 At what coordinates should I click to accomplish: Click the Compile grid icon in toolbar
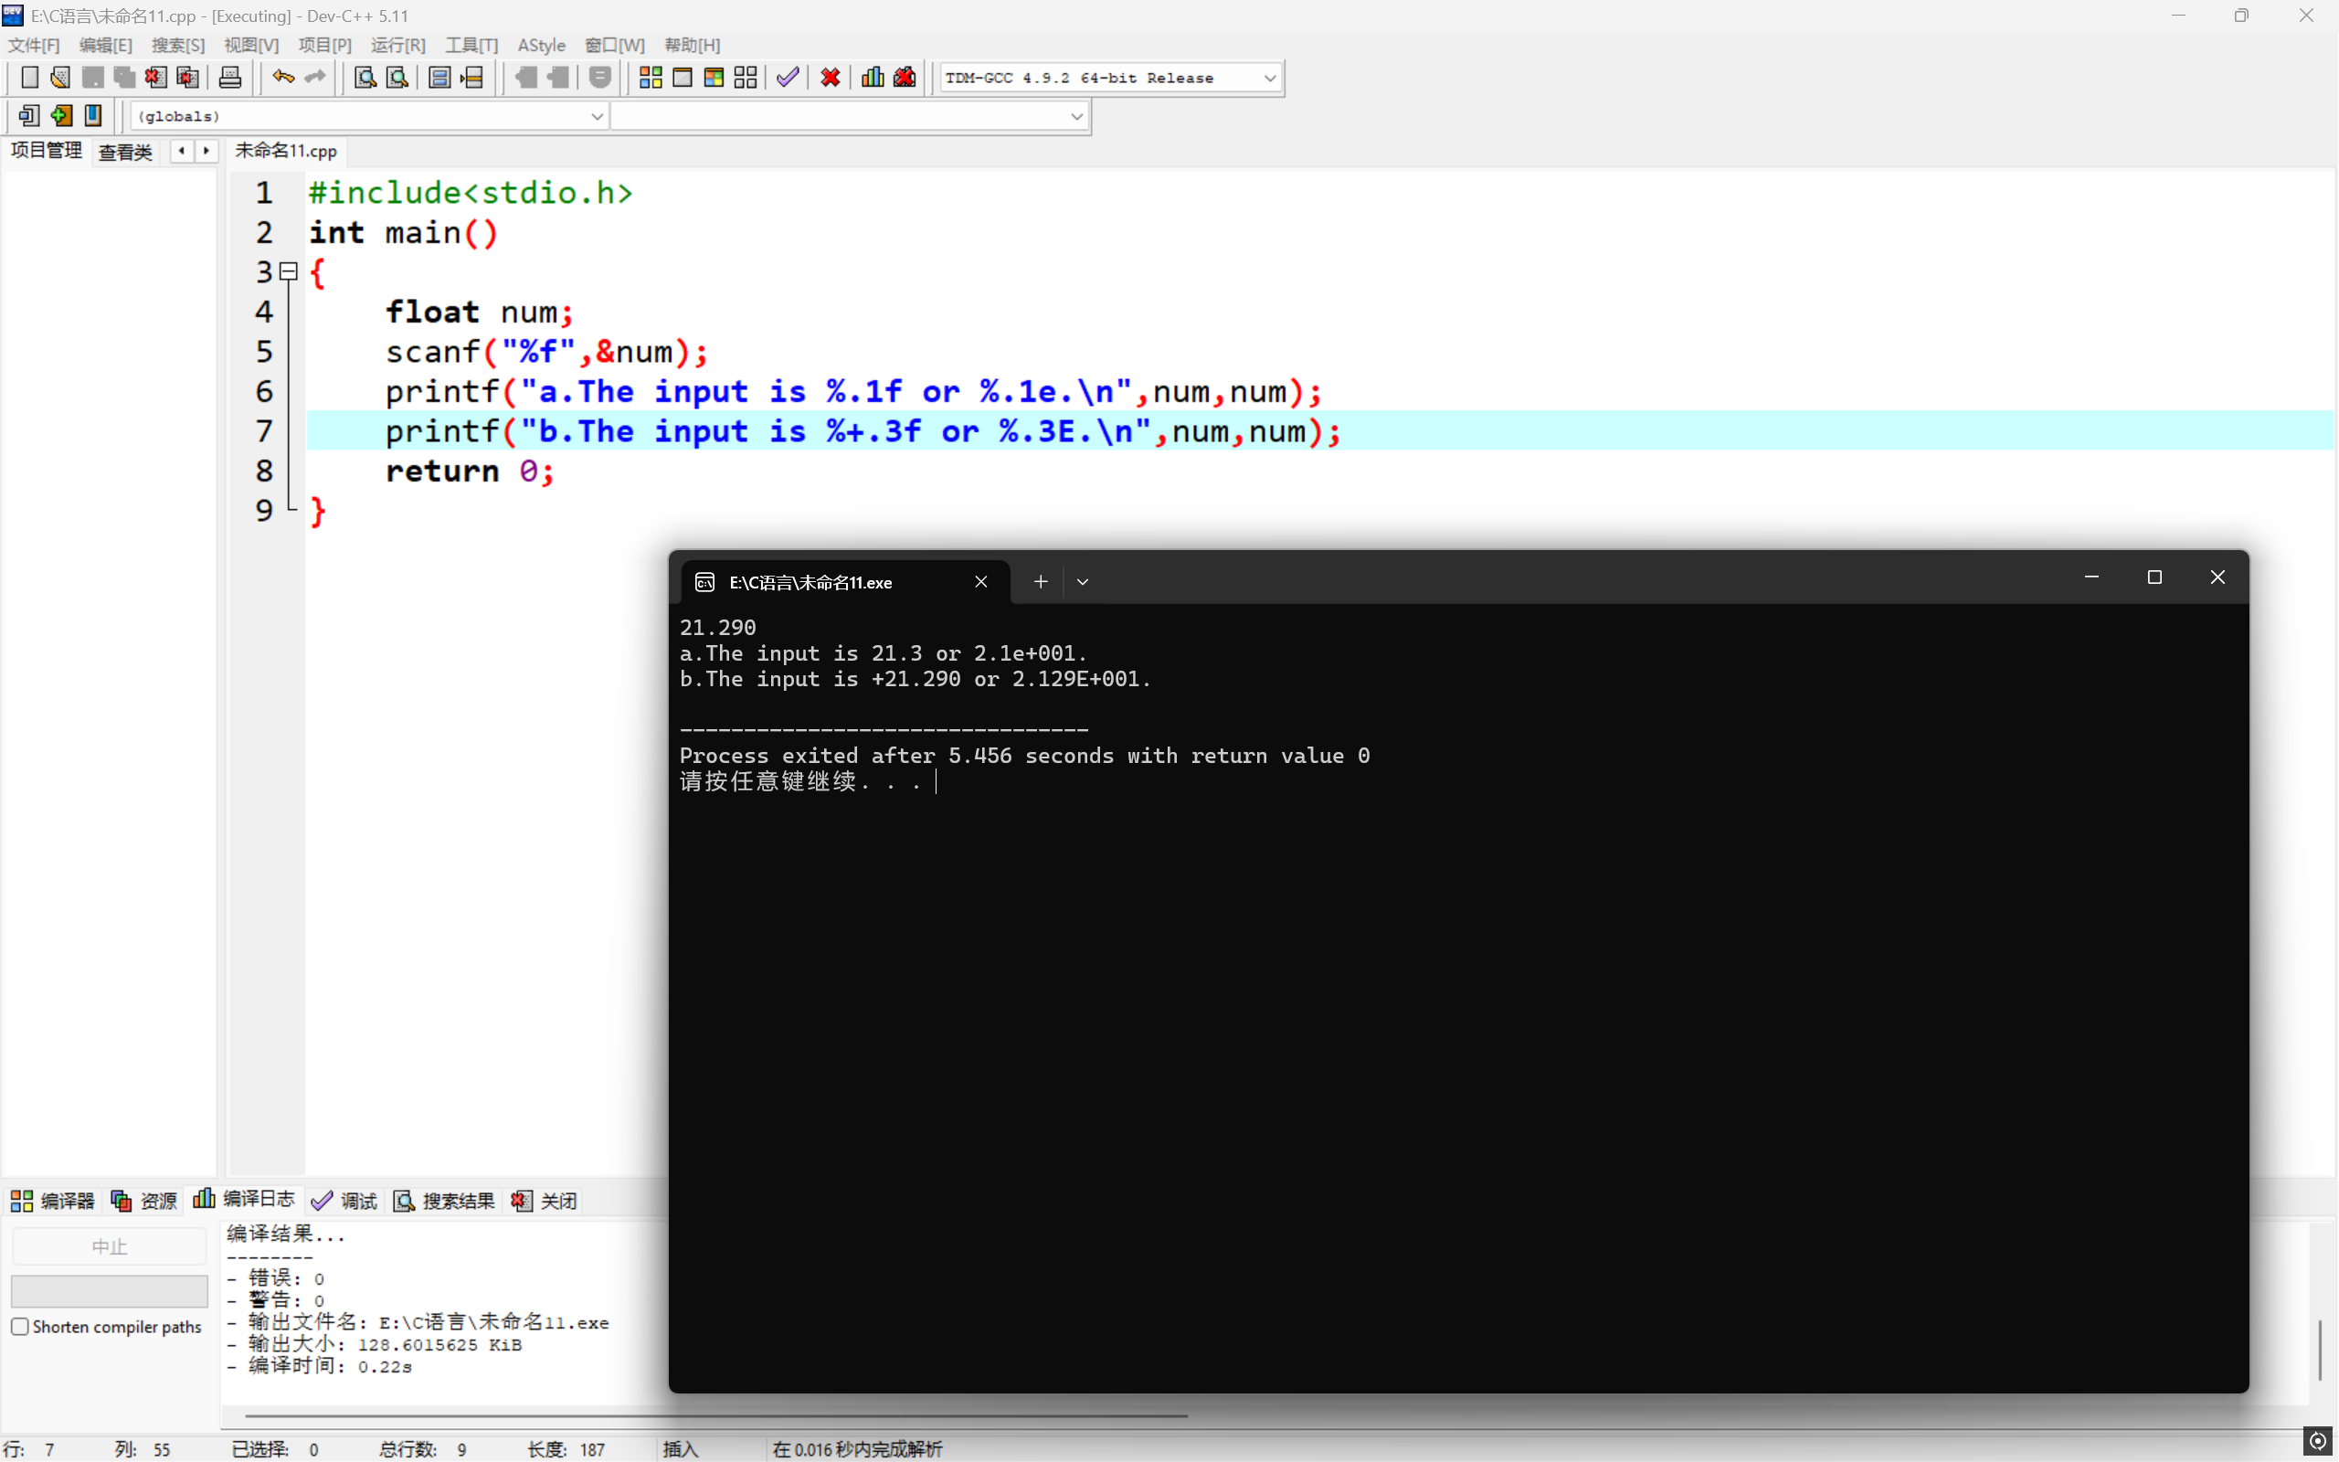[651, 78]
